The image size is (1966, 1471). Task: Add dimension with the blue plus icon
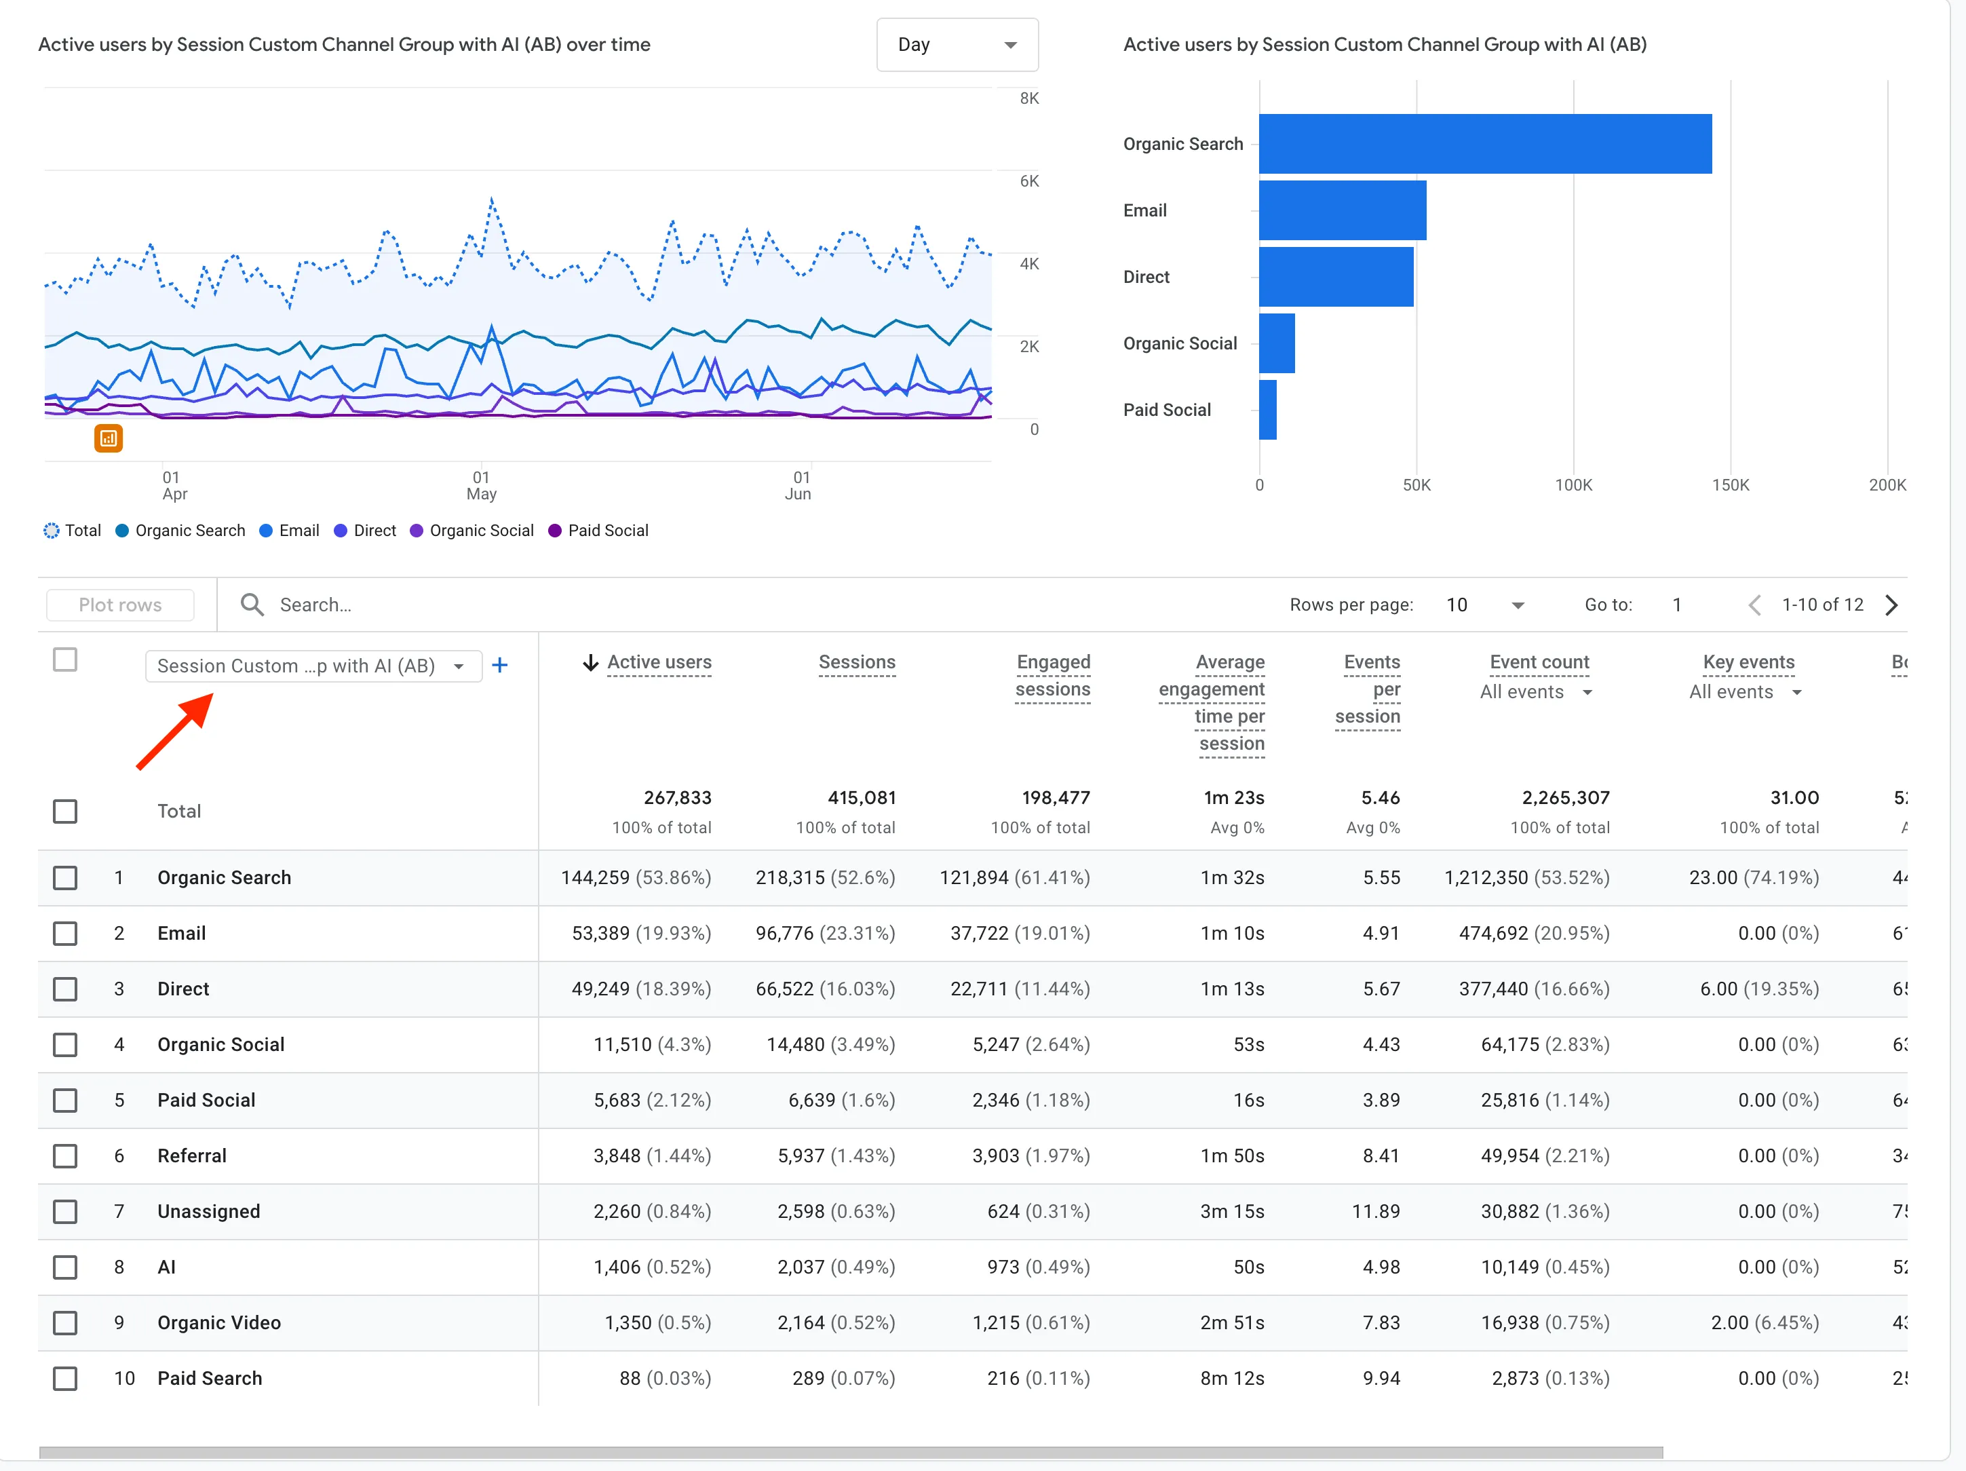499,665
